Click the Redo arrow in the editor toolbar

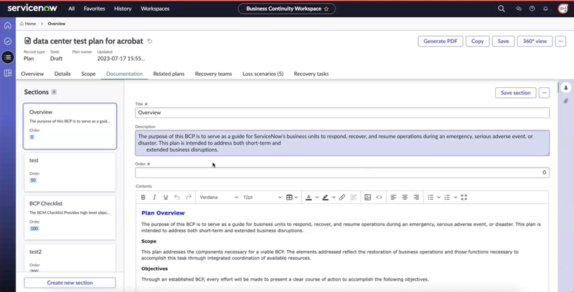(x=189, y=197)
